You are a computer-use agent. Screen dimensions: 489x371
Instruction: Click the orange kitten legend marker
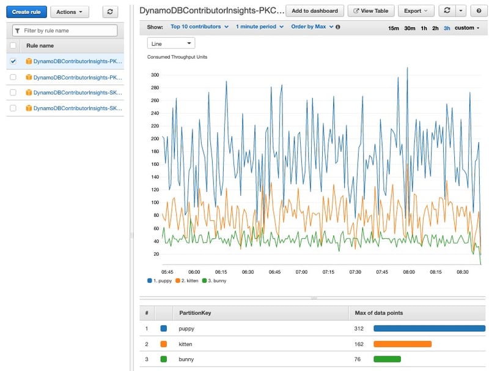click(177, 280)
